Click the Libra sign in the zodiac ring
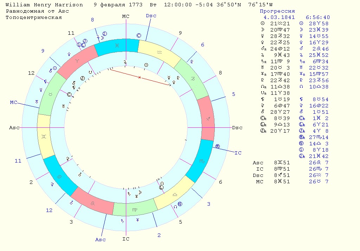Viewport: 360px width, 251px height. tap(175, 194)
